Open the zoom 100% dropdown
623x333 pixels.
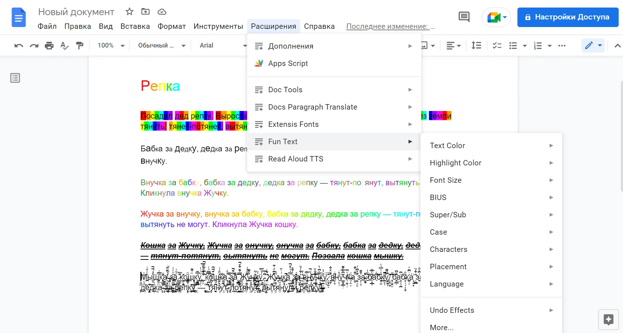coord(111,45)
